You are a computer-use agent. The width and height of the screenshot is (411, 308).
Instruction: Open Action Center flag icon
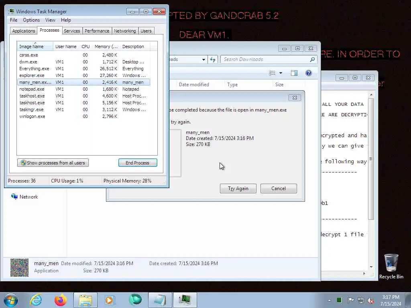click(350, 300)
